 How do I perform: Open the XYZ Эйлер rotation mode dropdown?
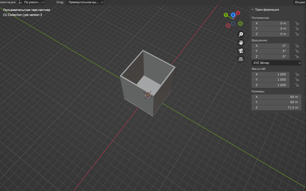click(276, 63)
